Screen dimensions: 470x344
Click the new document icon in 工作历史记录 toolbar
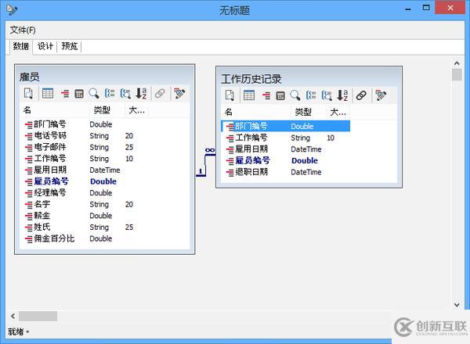pyautogui.click(x=230, y=95)
